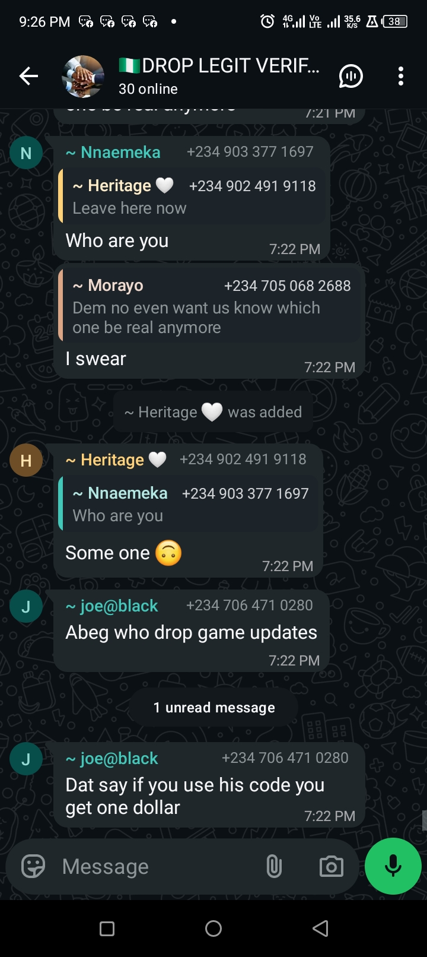Tap the paperclip attach icon
Viewport: 427px width, 957px height.
273,866
